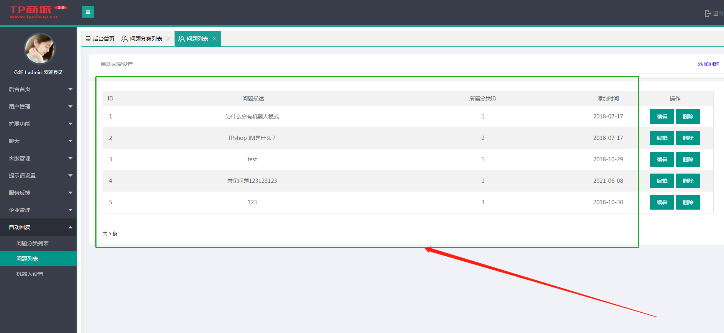Edit the 常见问题123123123 row
Image resolution: width=724 pixels, height=333 pixels.
click(662, 181)
